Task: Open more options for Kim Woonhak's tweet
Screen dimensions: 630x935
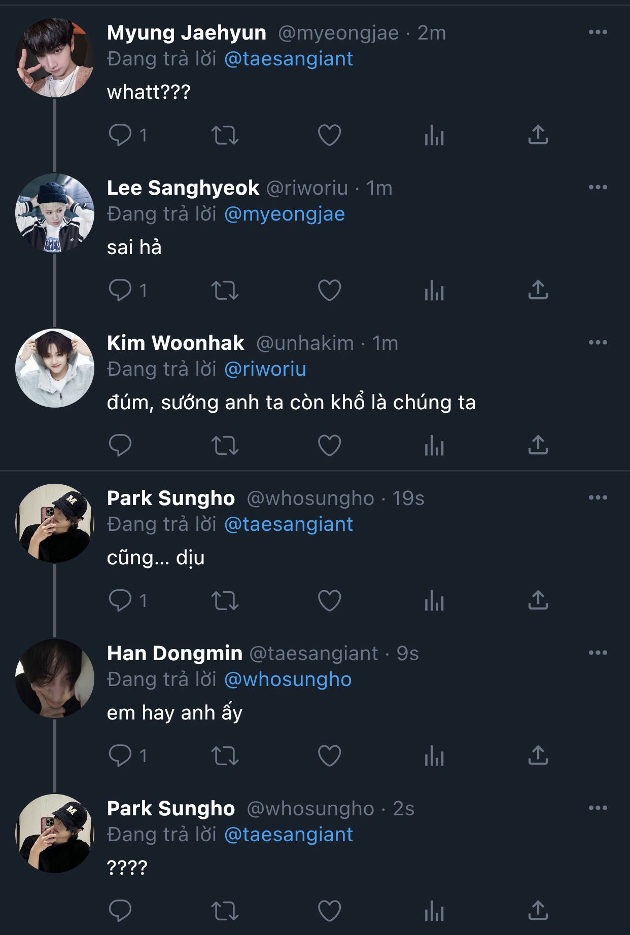Action: click(598, 343)
